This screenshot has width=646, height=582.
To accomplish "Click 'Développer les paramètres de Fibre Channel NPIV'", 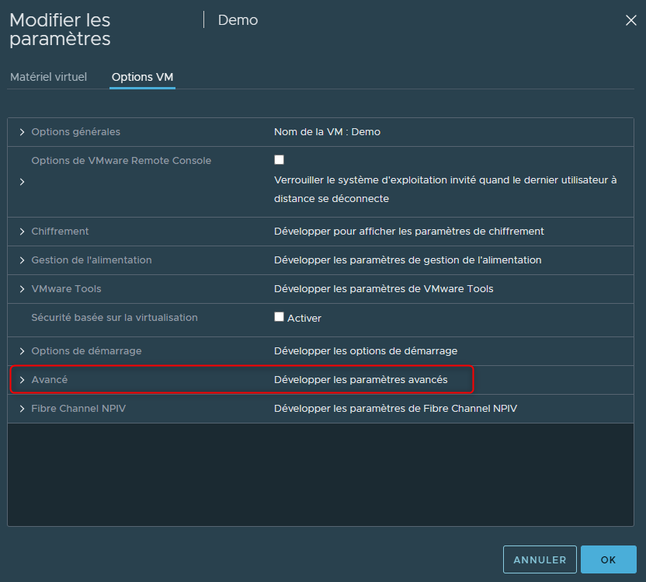I will pyautogui.click(x=395, y=409).
